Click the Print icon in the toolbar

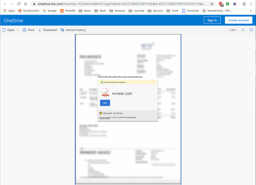[x=24, y=30]
